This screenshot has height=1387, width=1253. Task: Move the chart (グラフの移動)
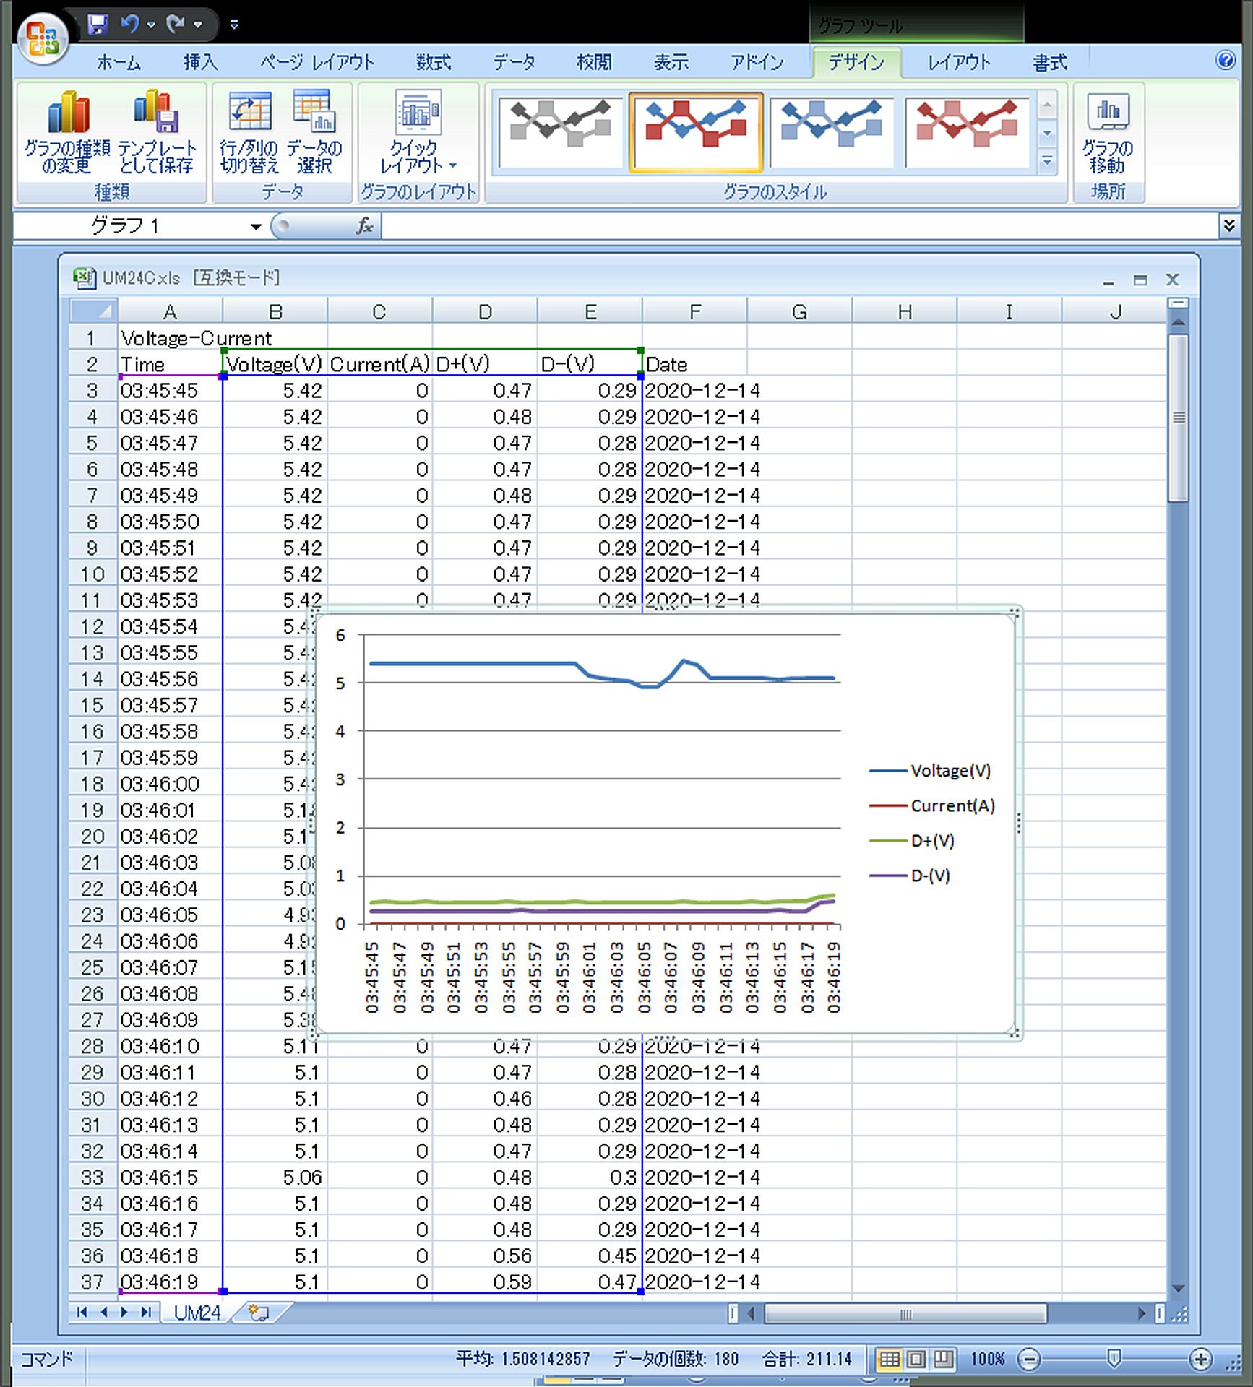[x=1108, y=131]
